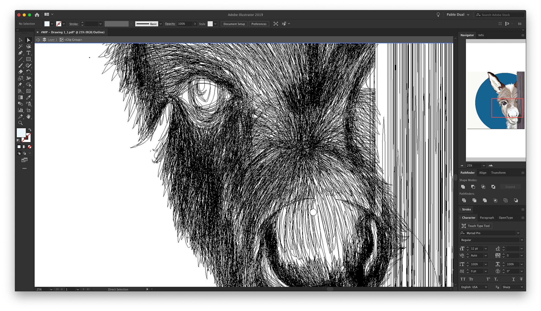Viewport: 541px width, 311px height.
Task: Pick the Eyedropper tool
Action: click(x=28, y=97)
